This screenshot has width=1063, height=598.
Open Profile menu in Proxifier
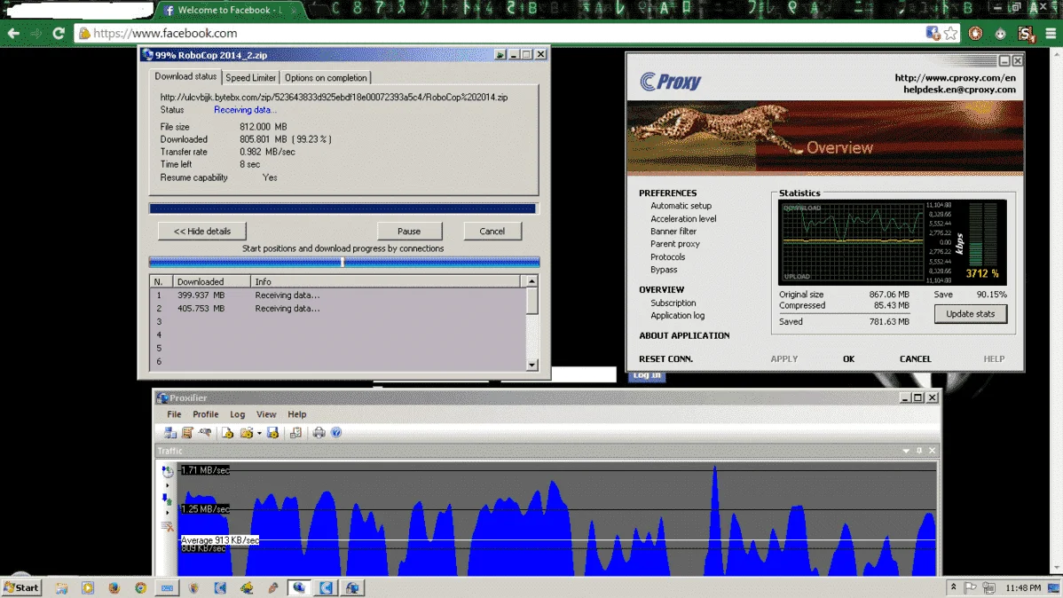tap(206, 414)
